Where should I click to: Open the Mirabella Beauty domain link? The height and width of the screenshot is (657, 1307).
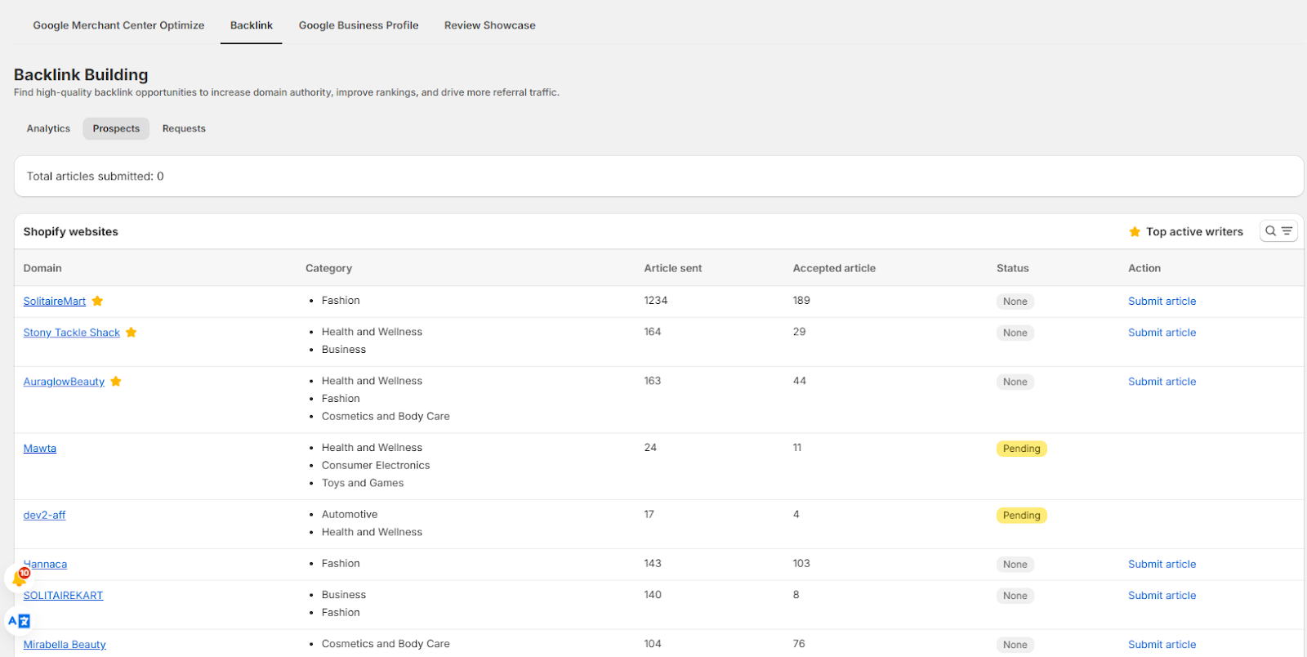[x=65, y=645]
